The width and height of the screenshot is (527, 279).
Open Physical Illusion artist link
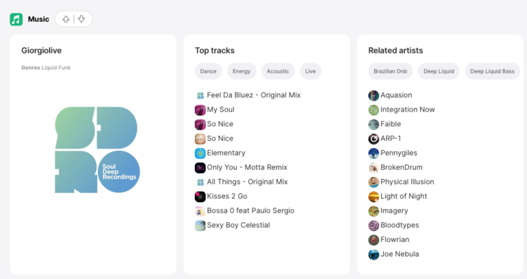pos(407,182)
